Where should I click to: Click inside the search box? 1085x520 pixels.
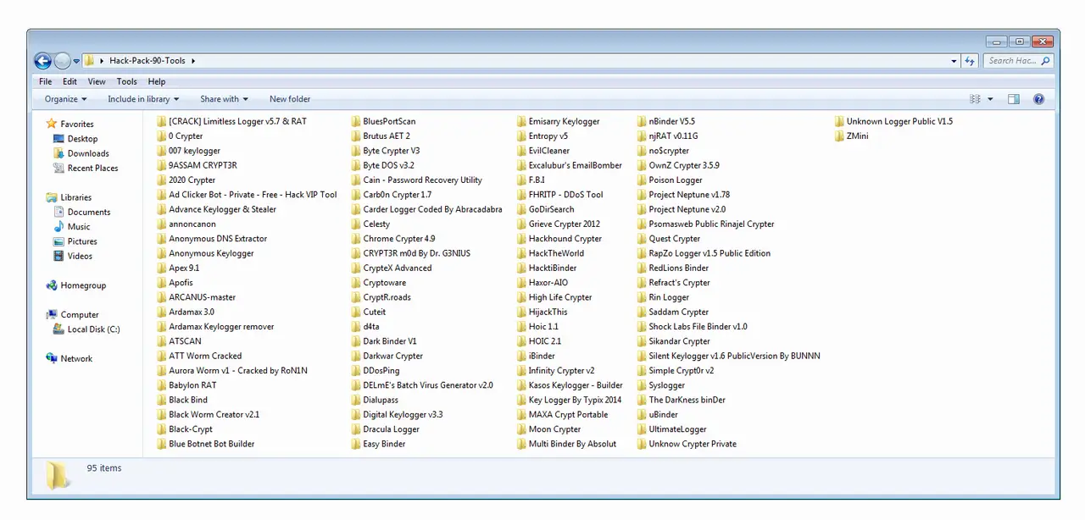point(1015,61)
